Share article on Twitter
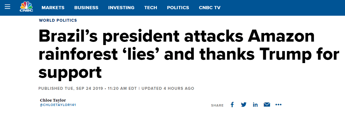The width and height of the screenshot is (345, 117). [244, 105]
